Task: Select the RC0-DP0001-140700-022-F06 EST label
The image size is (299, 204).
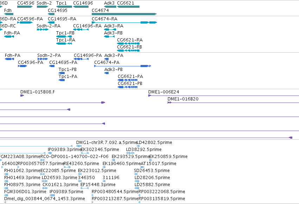Action: pyautogui.click(x=74, y=157)
